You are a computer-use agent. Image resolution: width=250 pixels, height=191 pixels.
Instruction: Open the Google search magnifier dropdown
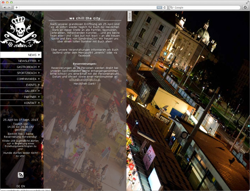[172, 8]
